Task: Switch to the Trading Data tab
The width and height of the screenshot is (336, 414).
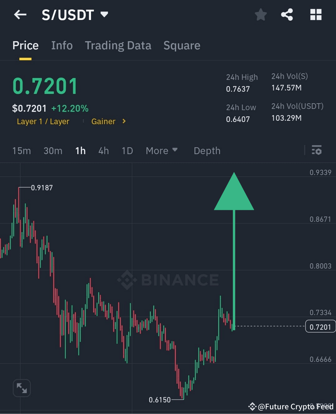Action: (118, 45)
